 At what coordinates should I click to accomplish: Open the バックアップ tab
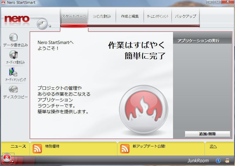point(186,16)
